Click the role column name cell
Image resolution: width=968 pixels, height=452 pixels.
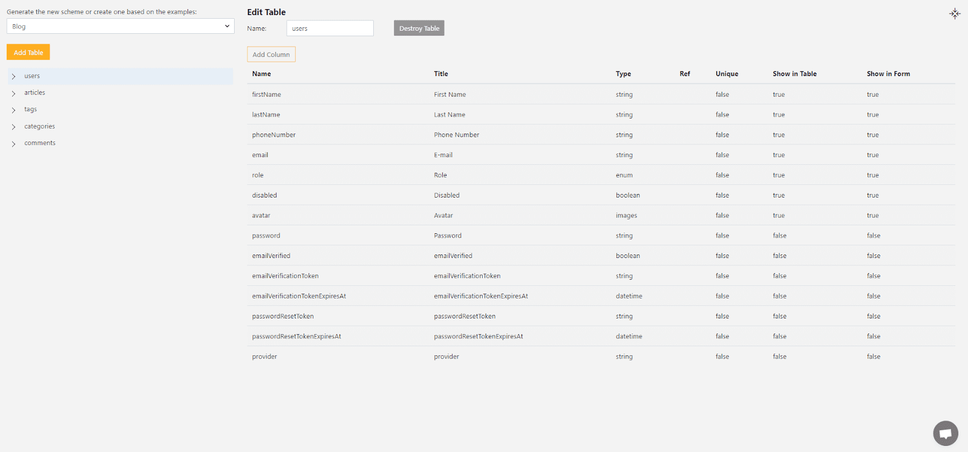[258, 175]
